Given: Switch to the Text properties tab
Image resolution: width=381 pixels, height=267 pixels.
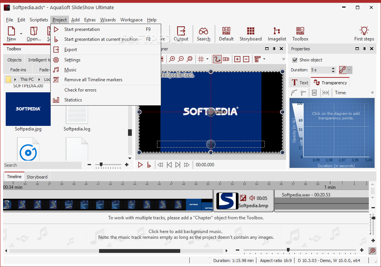Looking at the screenshot, I should pyautogui.click(x=299, y=83).
